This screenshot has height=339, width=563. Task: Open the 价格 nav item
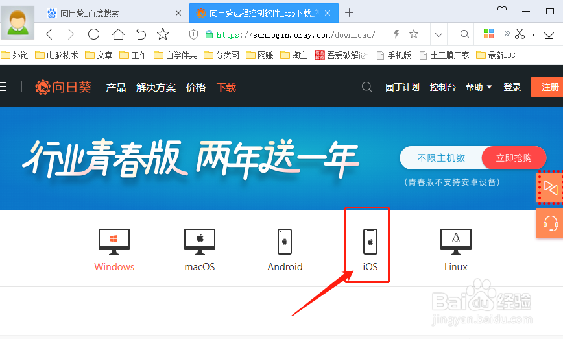point(196,88)
